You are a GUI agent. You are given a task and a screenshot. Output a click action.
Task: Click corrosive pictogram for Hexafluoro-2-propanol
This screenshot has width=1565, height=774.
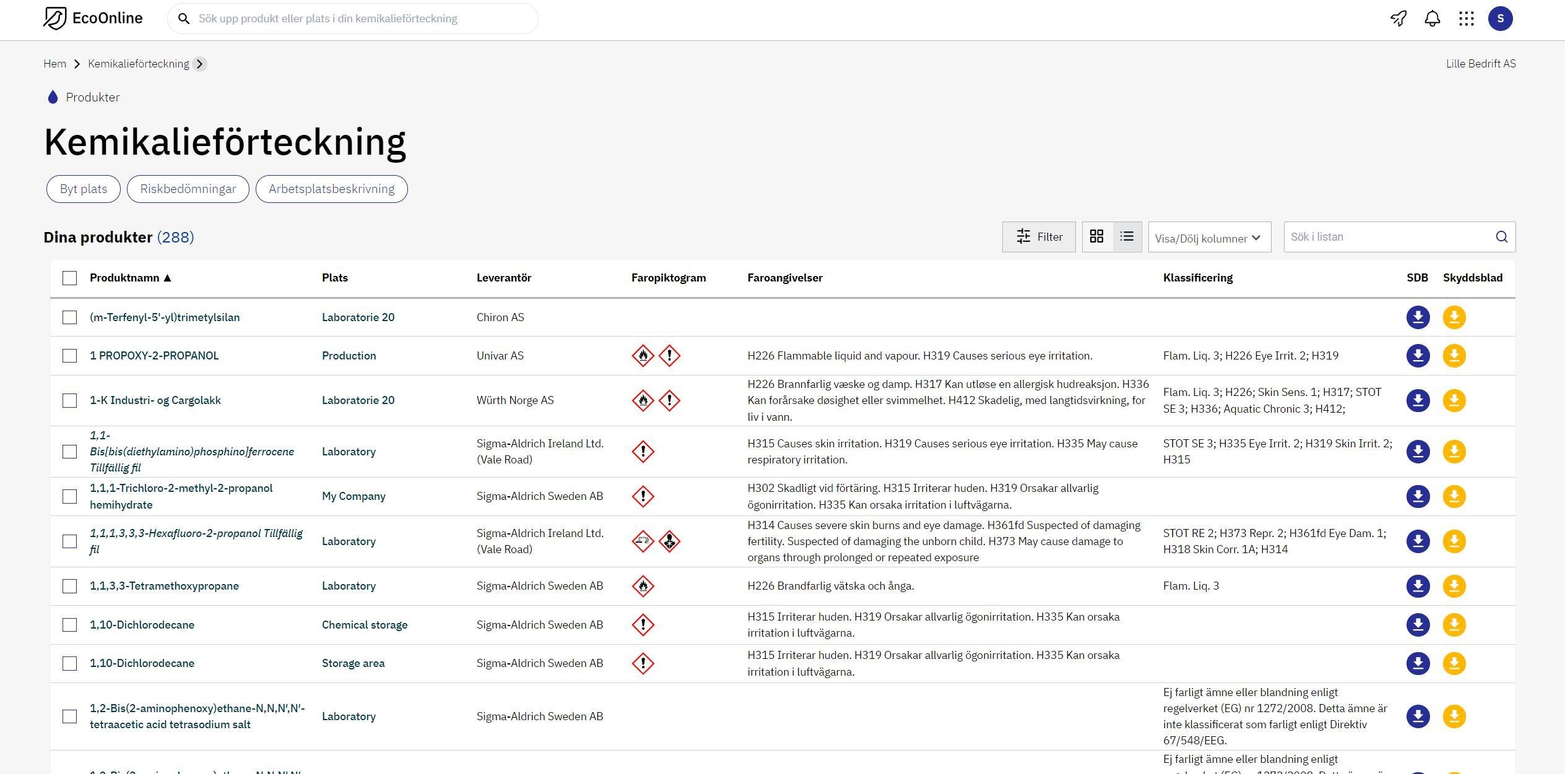point(643,541)
